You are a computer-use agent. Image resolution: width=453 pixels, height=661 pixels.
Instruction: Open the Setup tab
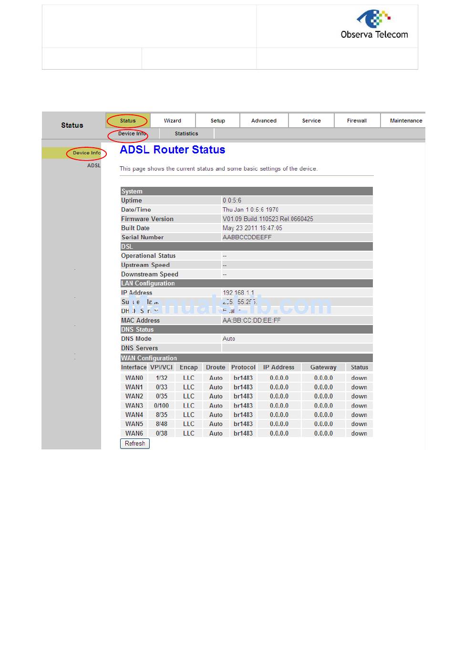click(x=218, y=121)
